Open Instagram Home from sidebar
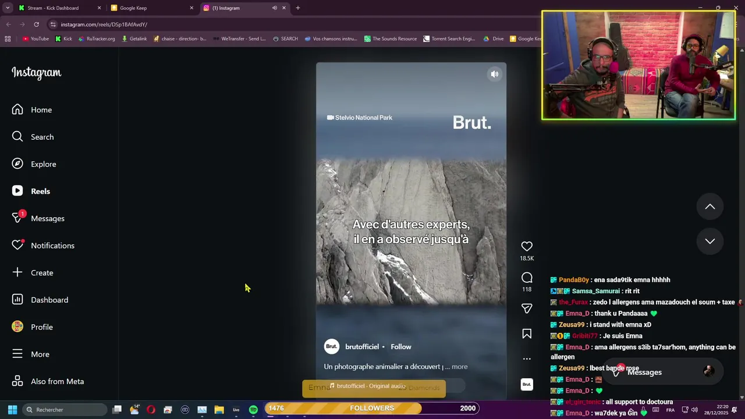Image resolution: width=745 pixels, height=419 pixels. pyautogui.click(x=32, y=109)
